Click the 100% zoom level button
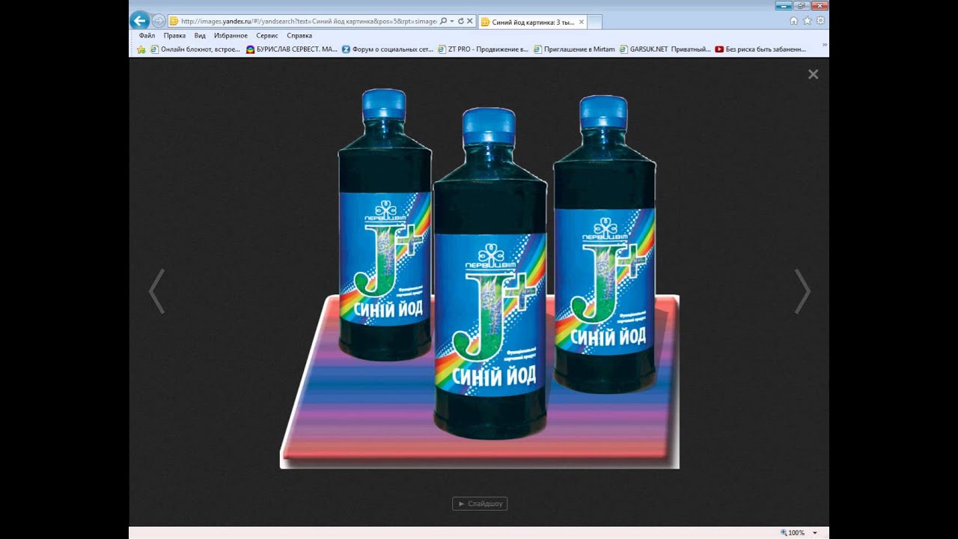The width and height of the screenshot is (958, 539). [793, 533]
